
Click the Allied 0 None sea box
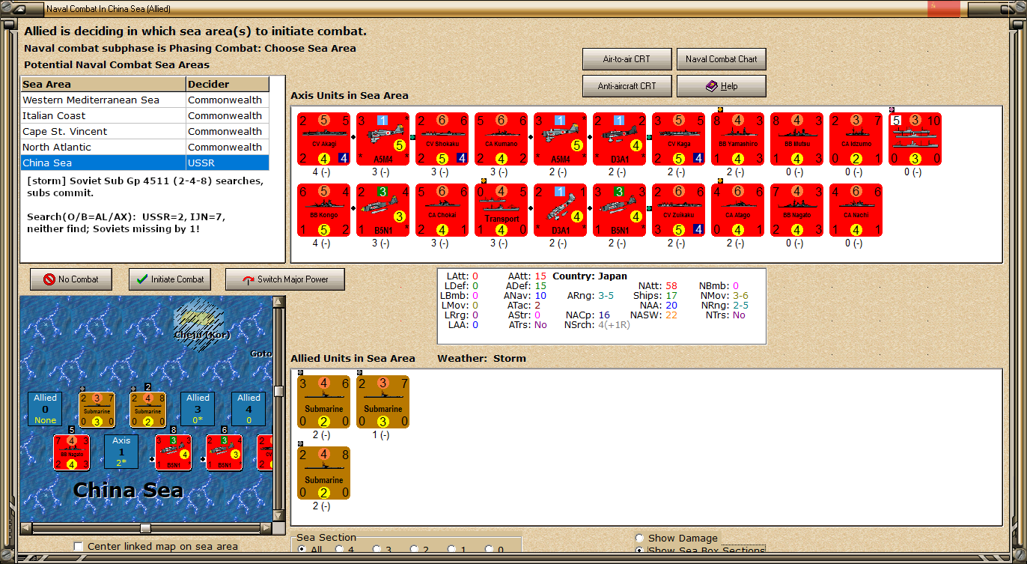46,409
